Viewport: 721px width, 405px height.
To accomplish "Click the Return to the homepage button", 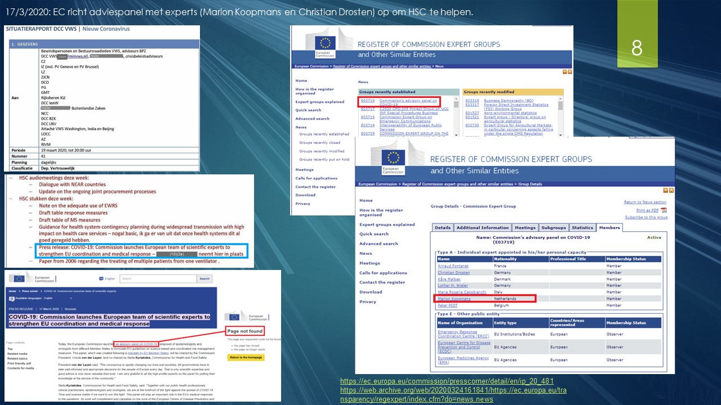I will (x=246, y=358).
